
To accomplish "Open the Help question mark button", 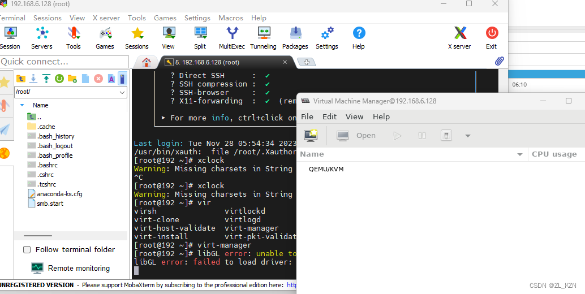I will [359, 38].
